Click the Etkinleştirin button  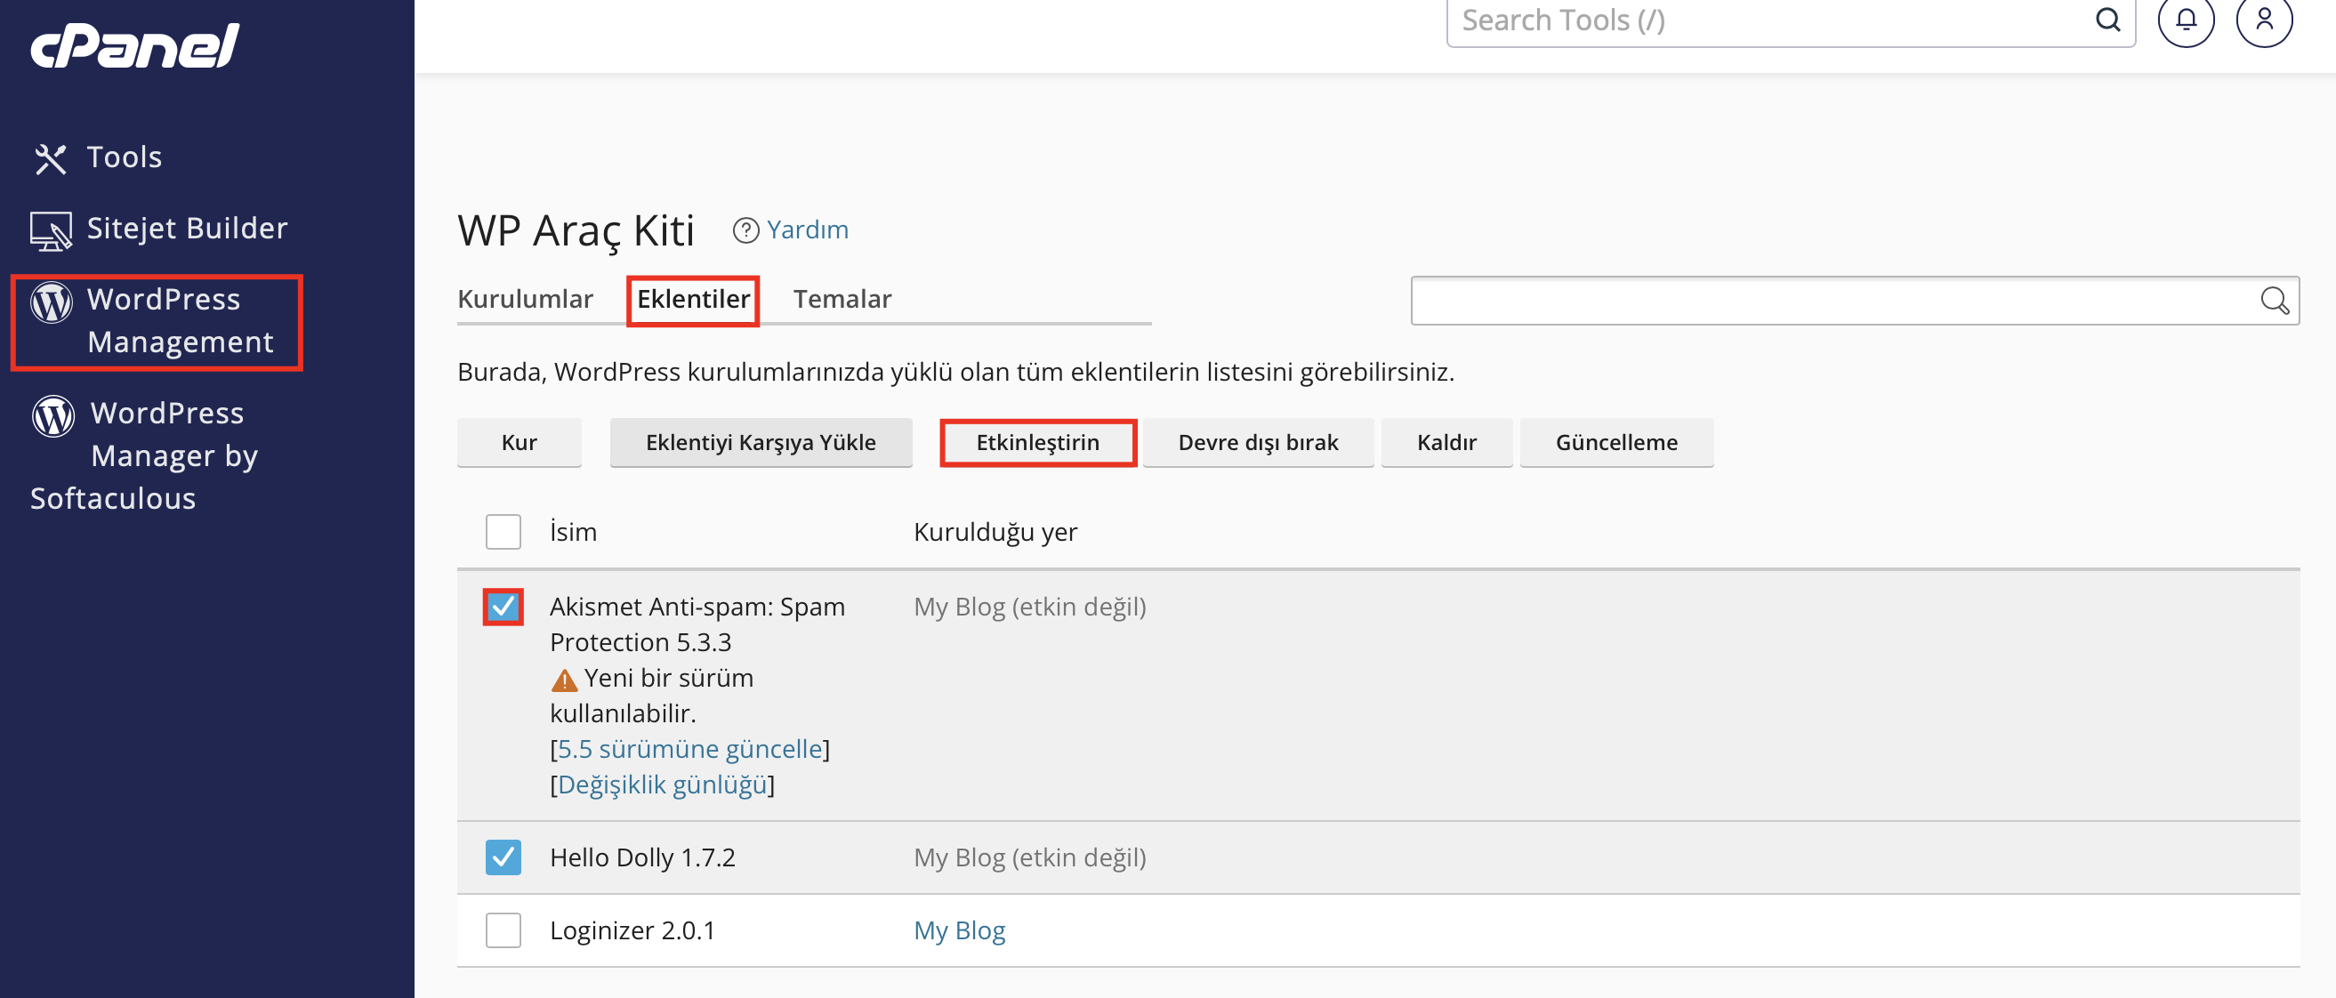pyautogui.click(x=1037, y=442)
